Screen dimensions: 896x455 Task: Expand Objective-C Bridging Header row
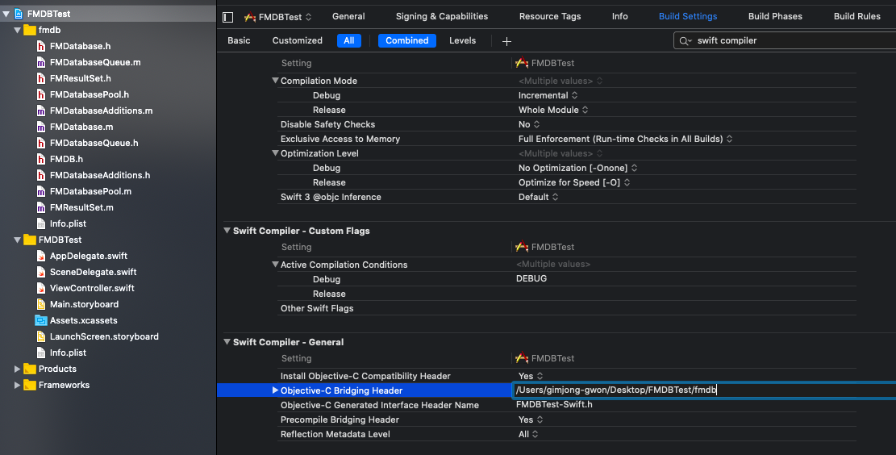tap(275, 390)
